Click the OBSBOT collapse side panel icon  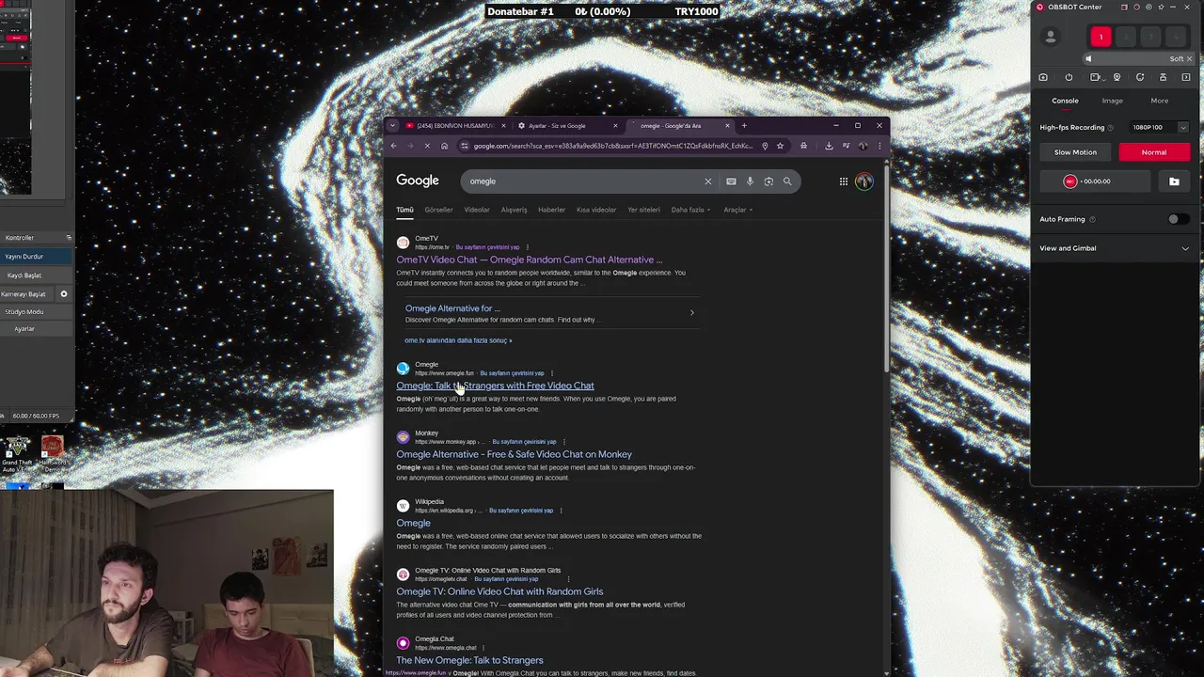tap(1186, 77)
